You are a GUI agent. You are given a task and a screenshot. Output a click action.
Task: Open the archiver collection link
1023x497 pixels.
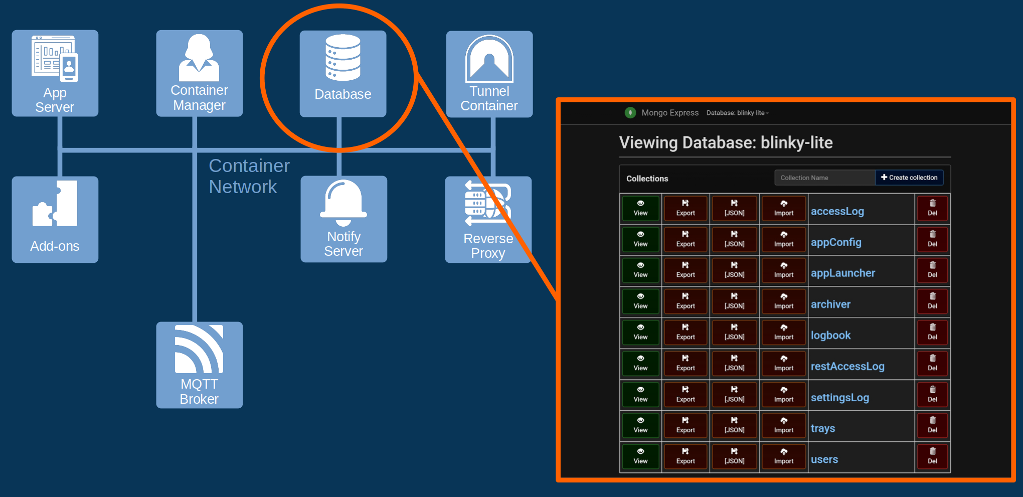(830, 304)
